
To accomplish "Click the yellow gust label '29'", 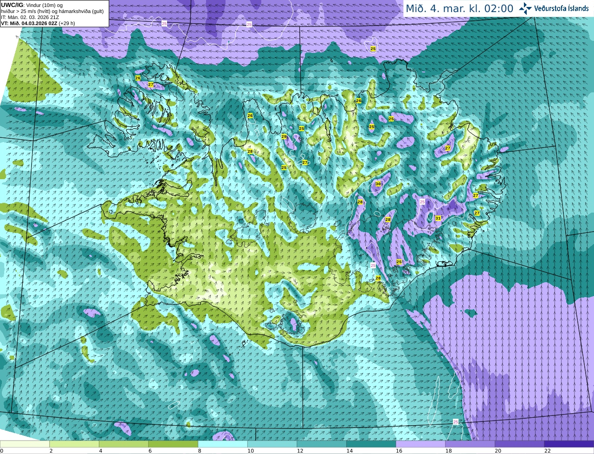I will (x=284, y=136).
